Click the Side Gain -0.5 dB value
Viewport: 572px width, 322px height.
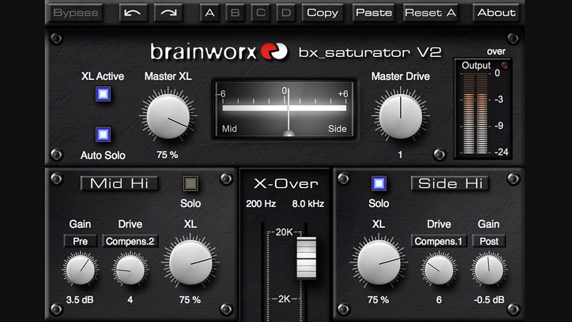tap(489, 300)
